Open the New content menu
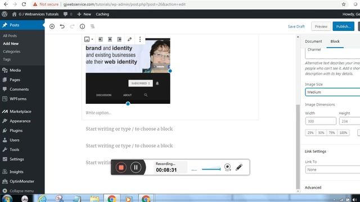Image resolution: width=360 pixels, height=202 pixels. 84,14
